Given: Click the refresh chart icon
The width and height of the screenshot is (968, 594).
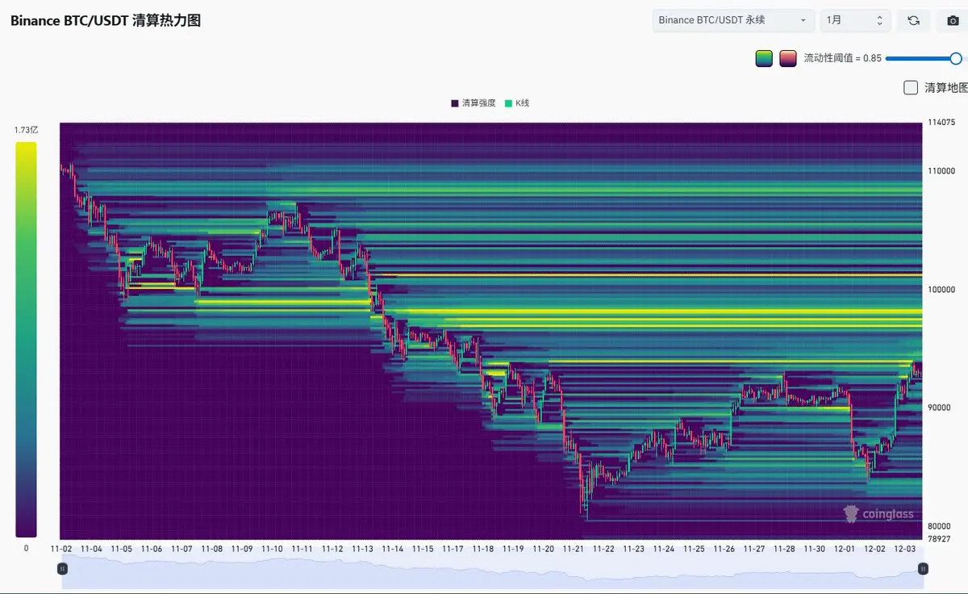Looking at the screenshot, I should point(914,20).
